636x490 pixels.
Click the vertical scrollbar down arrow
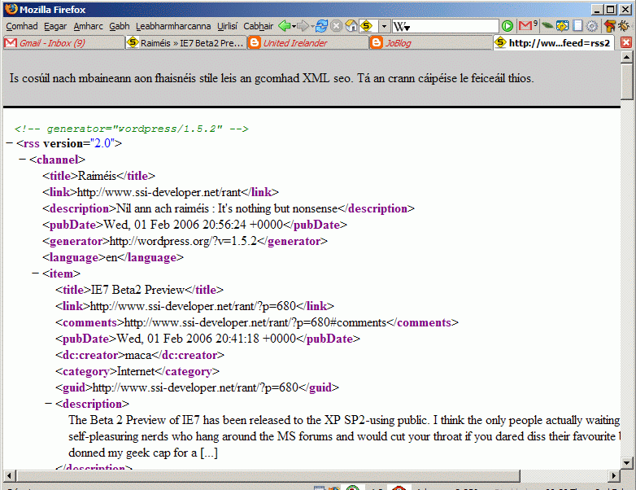pos(627,462)
